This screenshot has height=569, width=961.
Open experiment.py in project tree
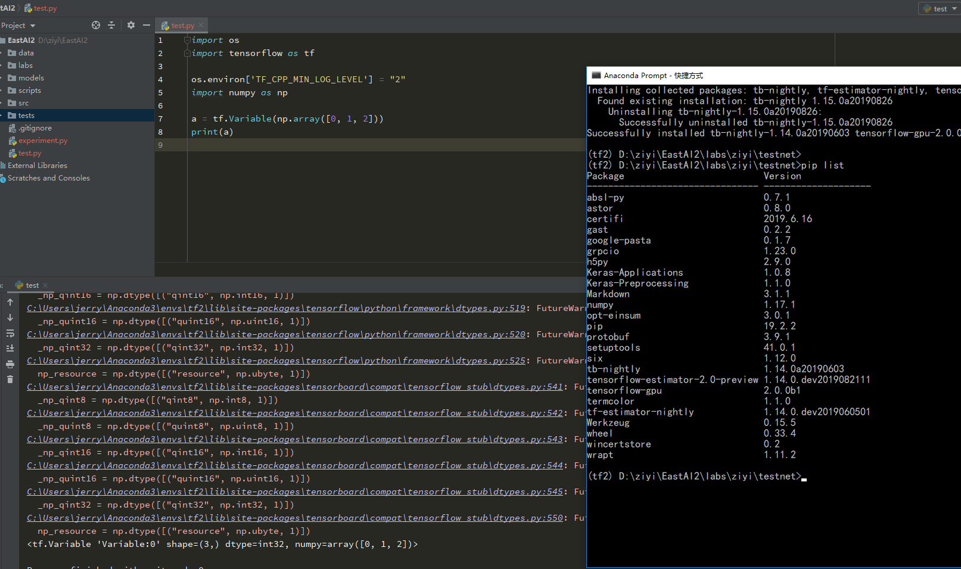coord(43,141)
